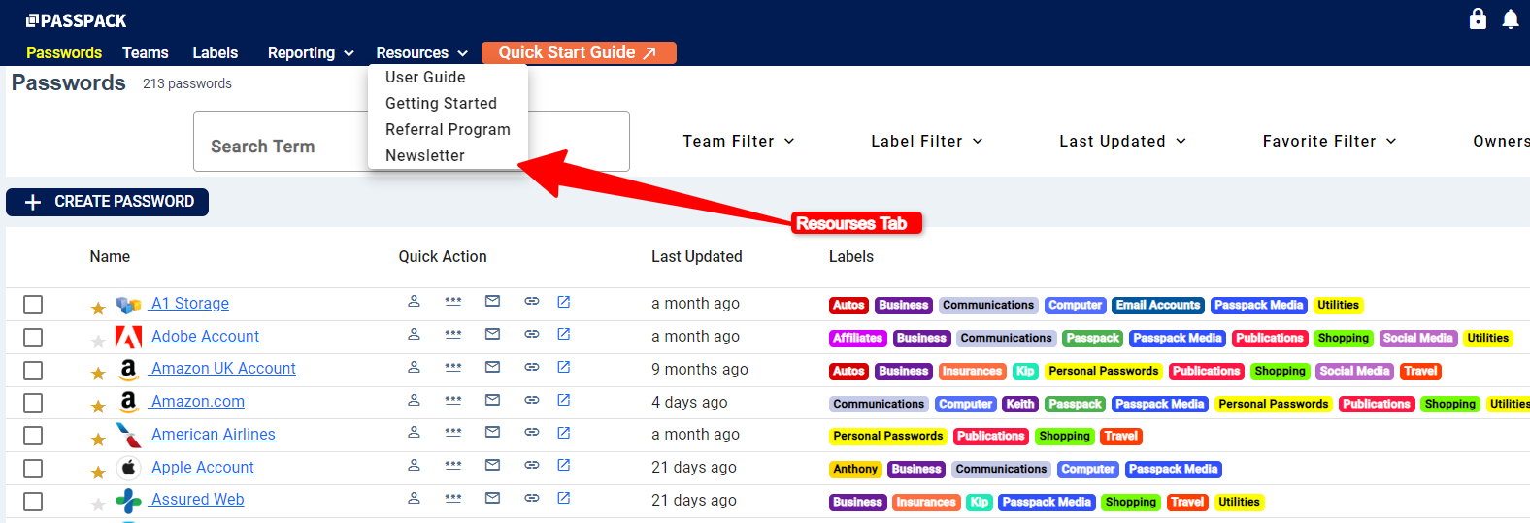Click the password dots icon for A1 Storage
The image size is (1530, 523).
point(453,302)
